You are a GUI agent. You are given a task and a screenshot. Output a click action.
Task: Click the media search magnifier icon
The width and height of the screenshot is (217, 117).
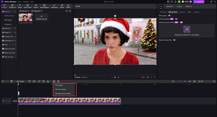pos(67,11)
